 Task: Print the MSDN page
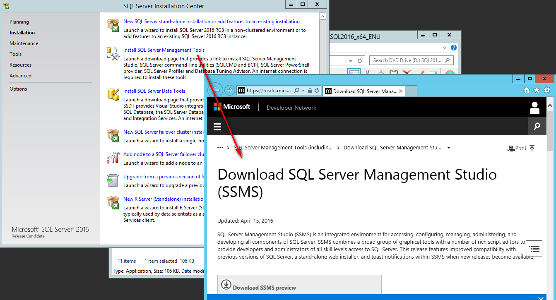[x=517, y=148]
